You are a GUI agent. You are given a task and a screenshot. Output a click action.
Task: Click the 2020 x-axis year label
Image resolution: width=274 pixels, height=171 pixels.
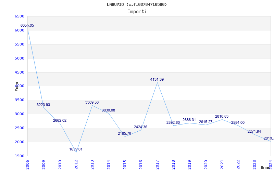(206, 165)
